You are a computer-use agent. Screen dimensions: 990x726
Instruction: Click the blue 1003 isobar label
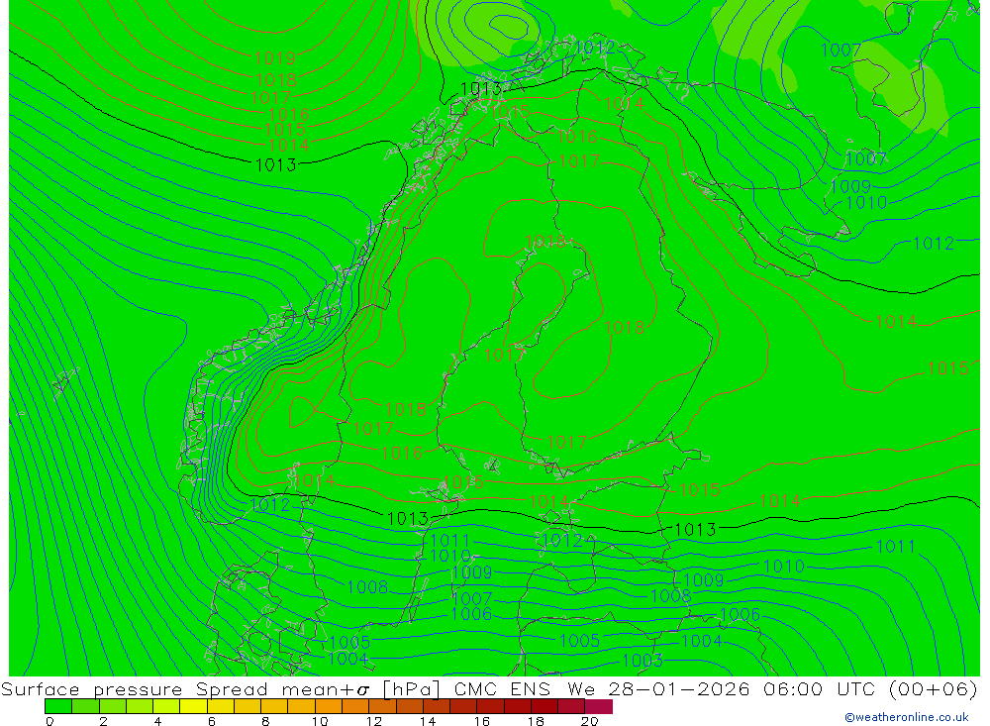[x=643, y=661]
